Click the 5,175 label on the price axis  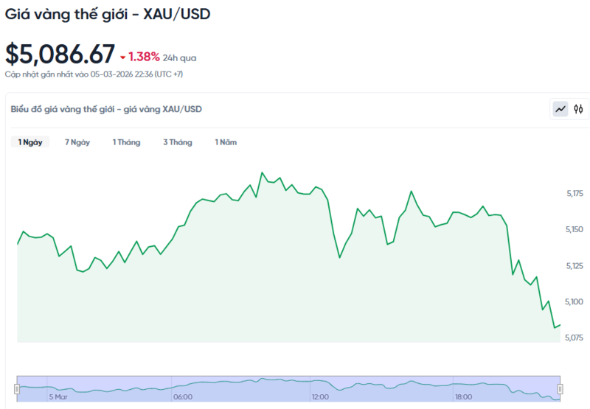(x=575, y=193)
